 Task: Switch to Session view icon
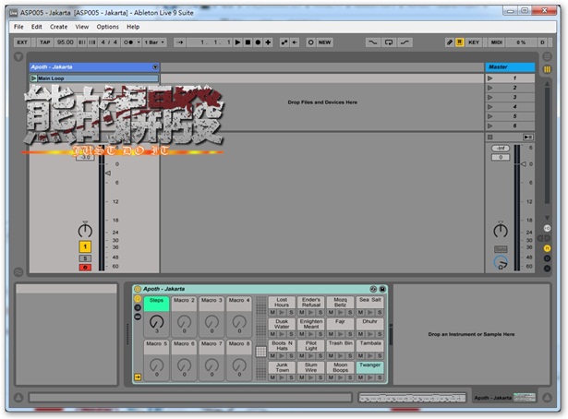click(x=547, y=69)
